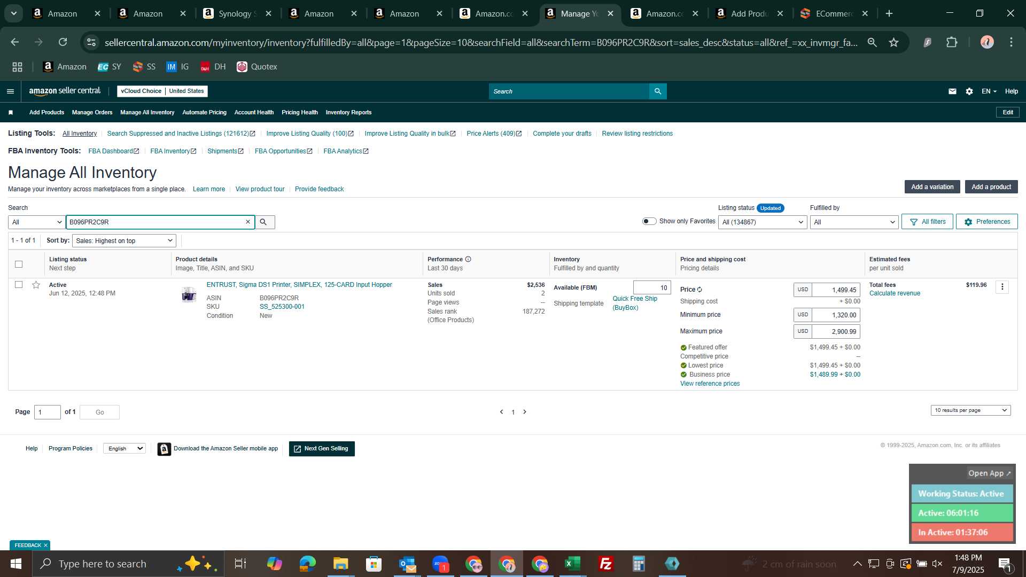Open the search field type dropdown 'All'
The height and width of the screenshot is (577, 1026).
point(36,222)
